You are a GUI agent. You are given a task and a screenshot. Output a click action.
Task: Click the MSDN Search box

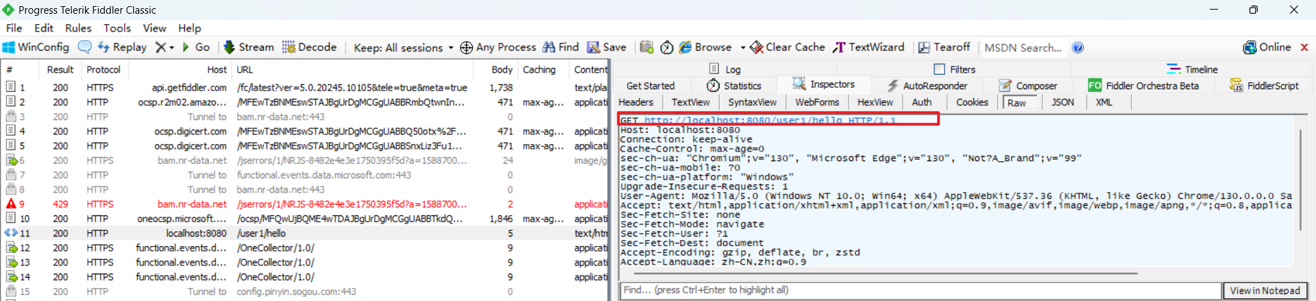click(x=1023, y=48)
